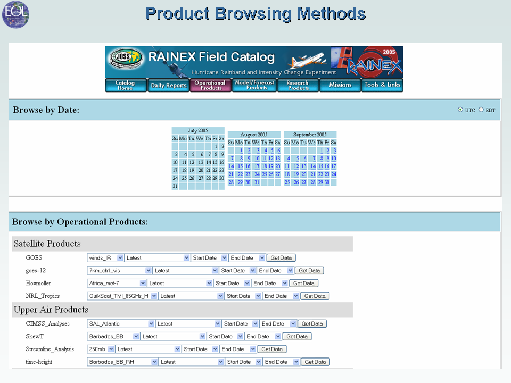The height and width of the screenshot is (383, 511).
Task: Click the aircraft image in banner
Action: click(308, 60)
